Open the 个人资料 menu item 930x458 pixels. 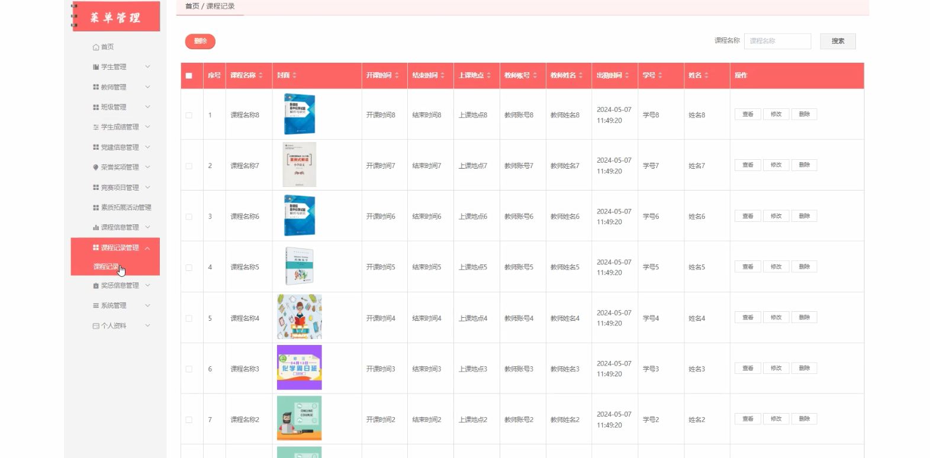coord(115,326)
